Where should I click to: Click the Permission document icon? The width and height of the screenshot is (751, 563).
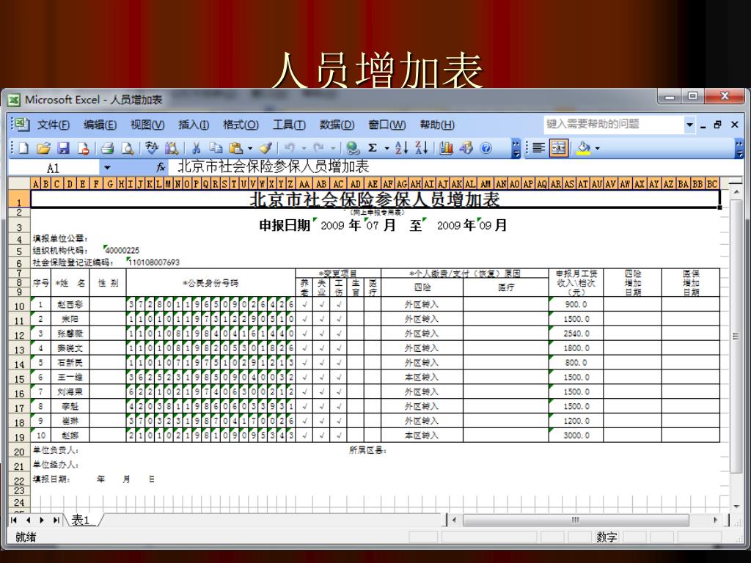tap(84, 148)
